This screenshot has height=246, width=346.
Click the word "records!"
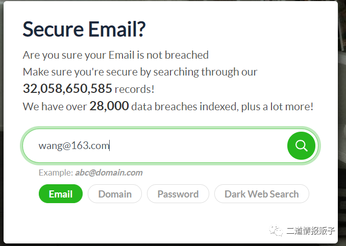[x=134, y=89]
